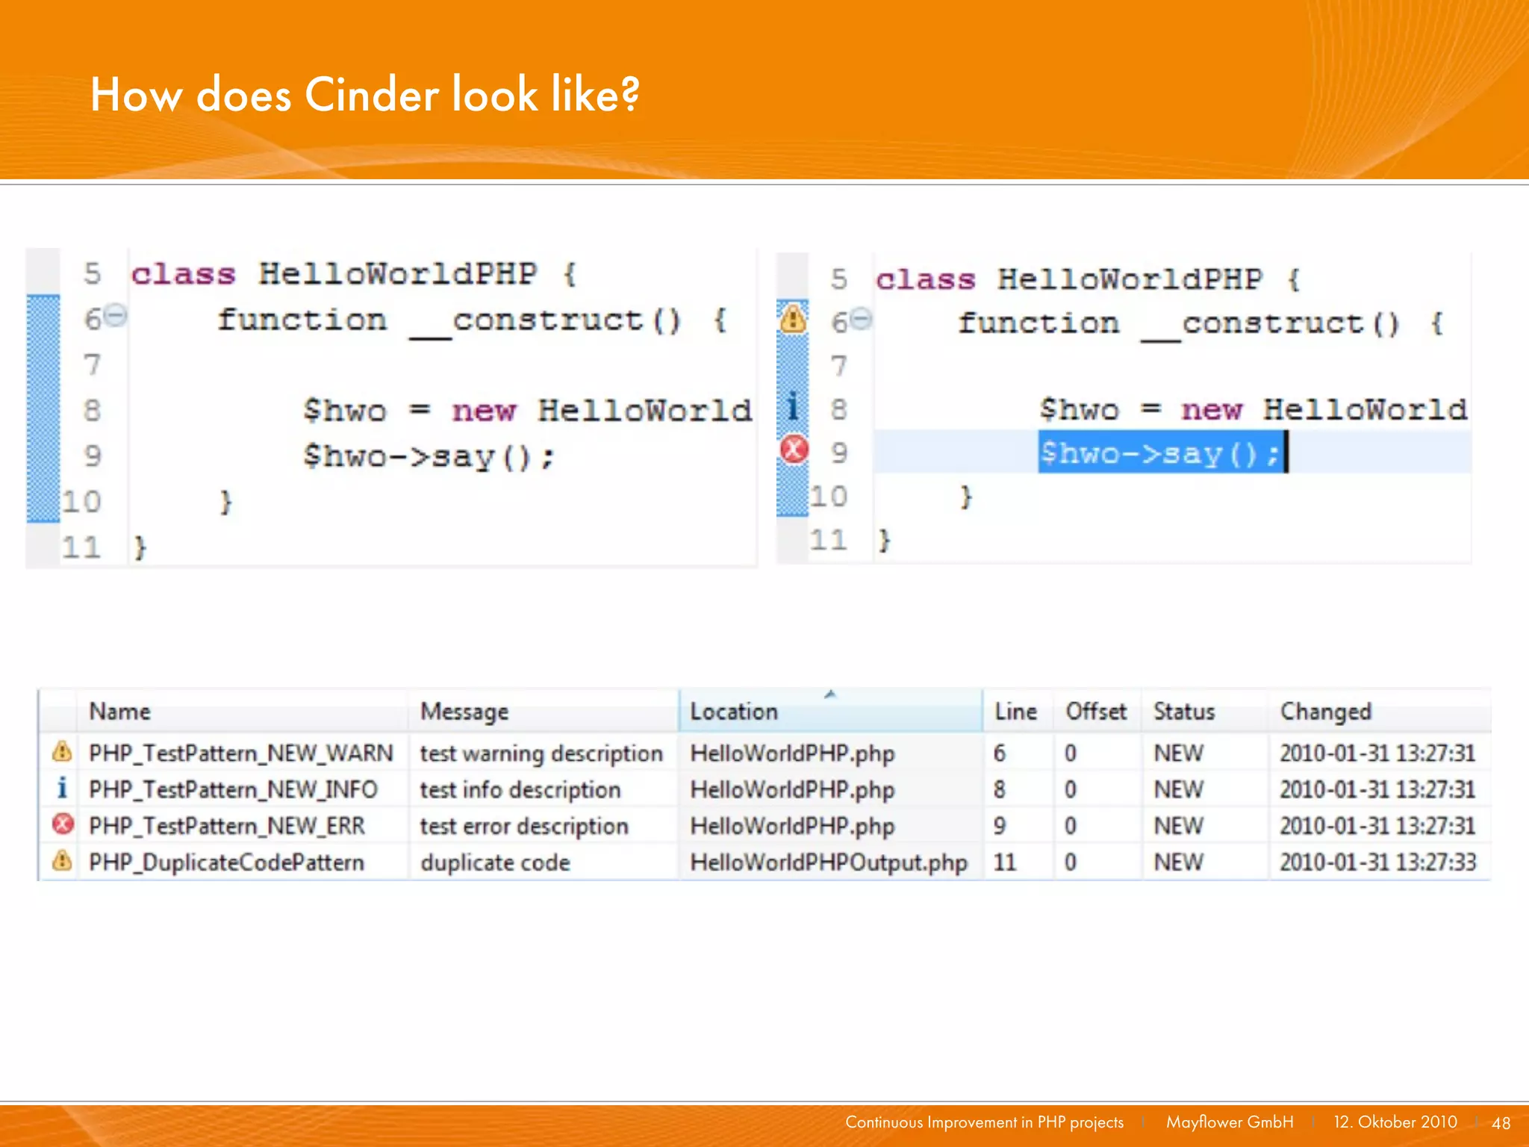Click line number 11 in the left editor

click(81, 547)
